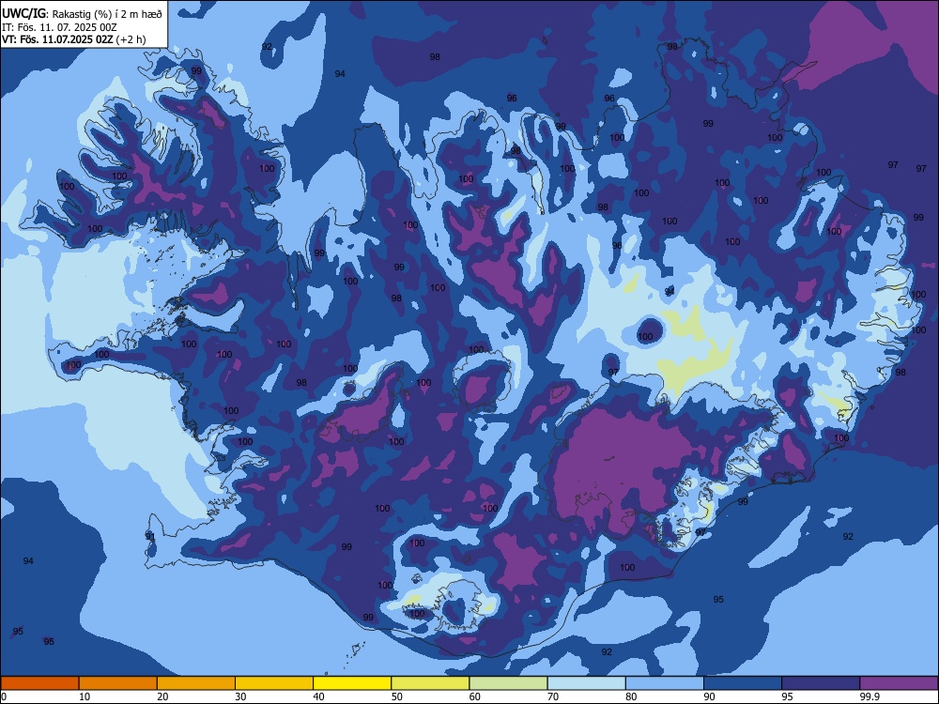Click the '50' legend scale label
This screenshot has height=704, width=939.
[397, 696]
